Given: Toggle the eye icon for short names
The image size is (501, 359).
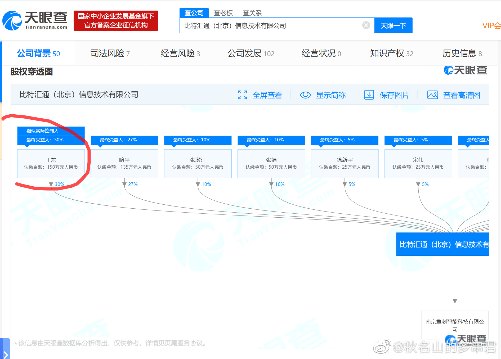Looking at the screenshot, I should (305, 95).
